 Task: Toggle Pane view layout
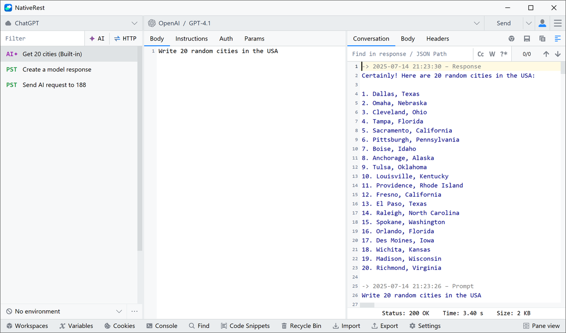(x=541, y=326)
